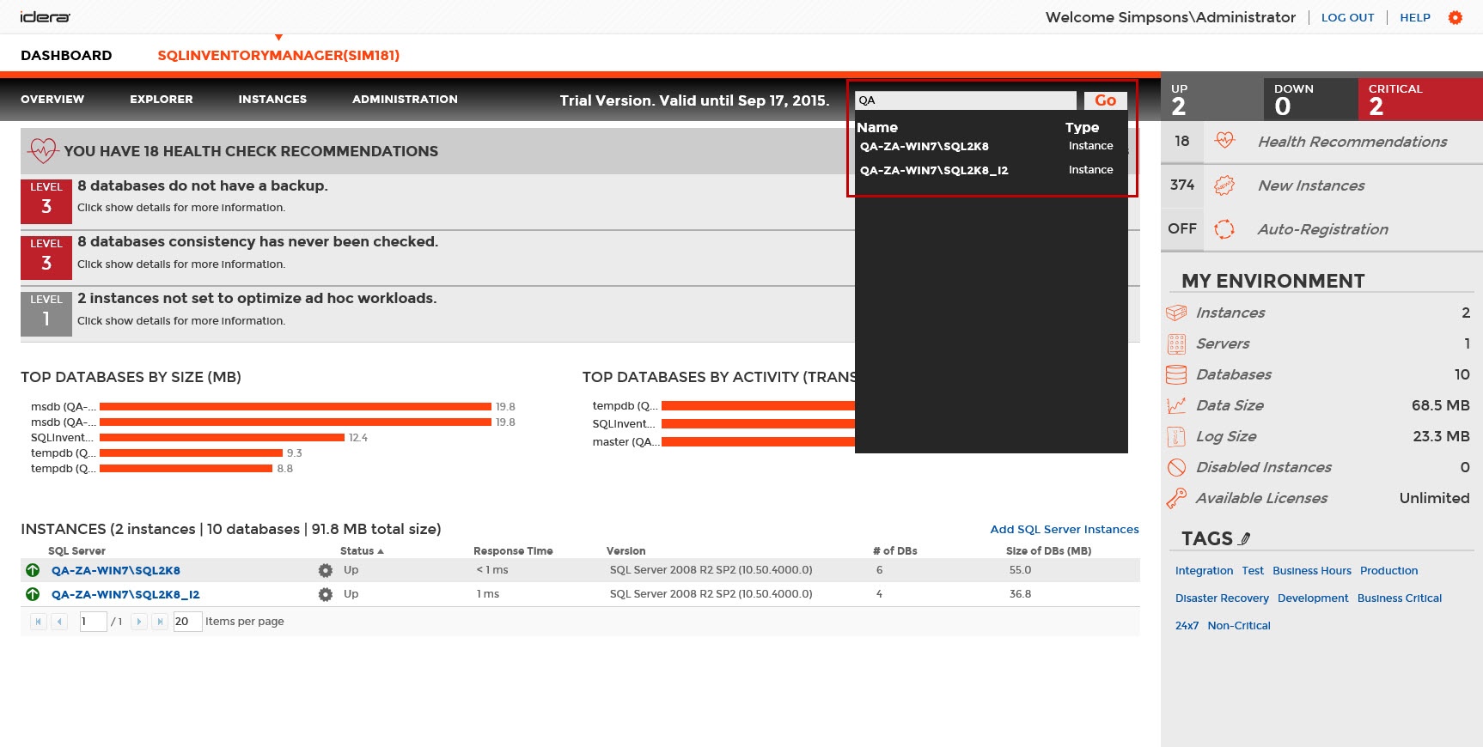Viewport: 1483px width, 747px height.
Task: Click the Production tag
Action: pos(1388,571)
